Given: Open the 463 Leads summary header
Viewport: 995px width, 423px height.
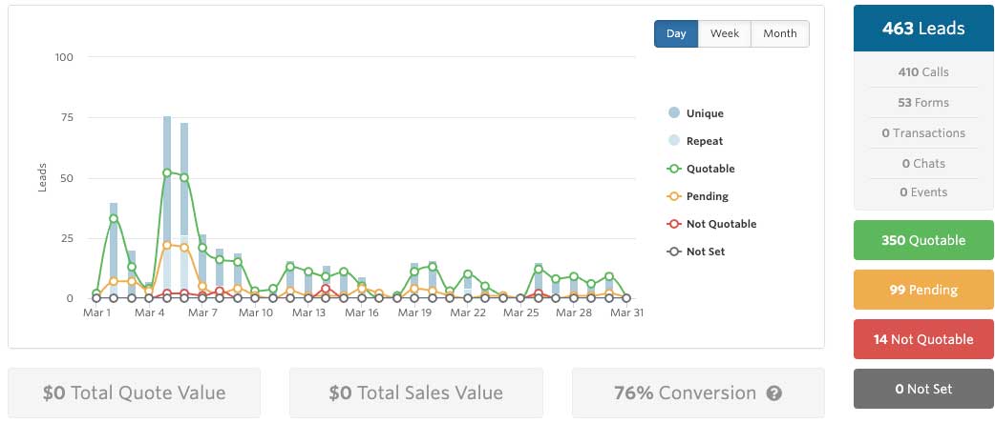Looking at the screenshot, I should click(923, 29).
